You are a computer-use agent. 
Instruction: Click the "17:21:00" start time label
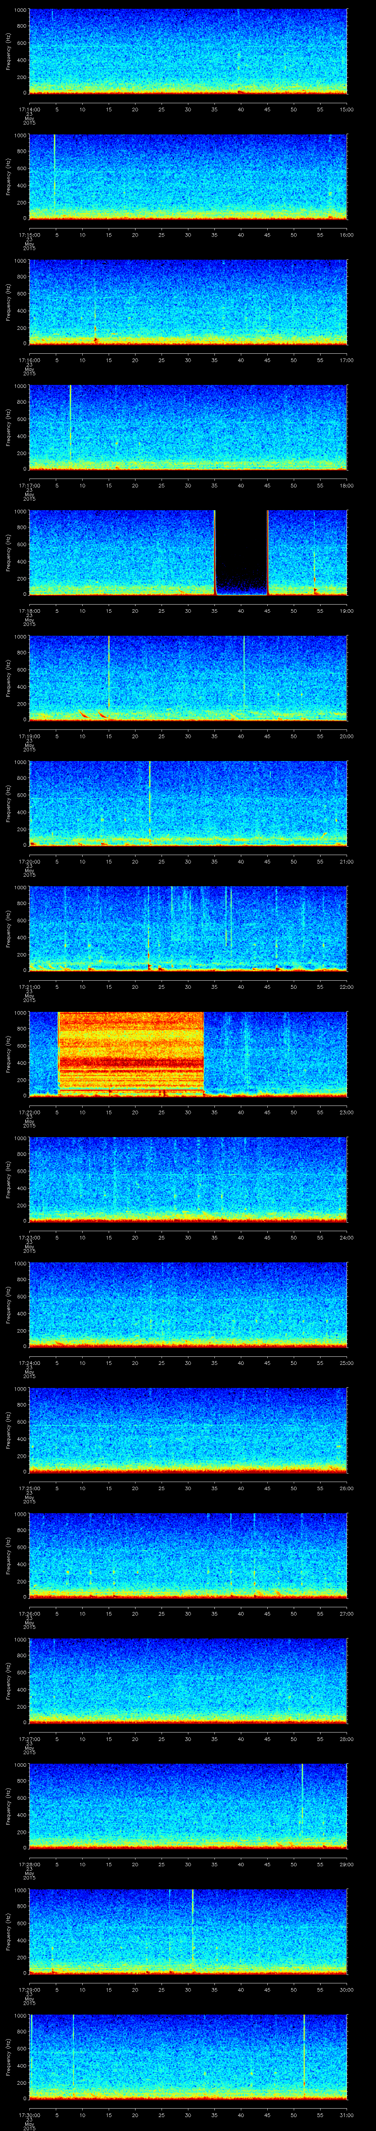point(29,986)
